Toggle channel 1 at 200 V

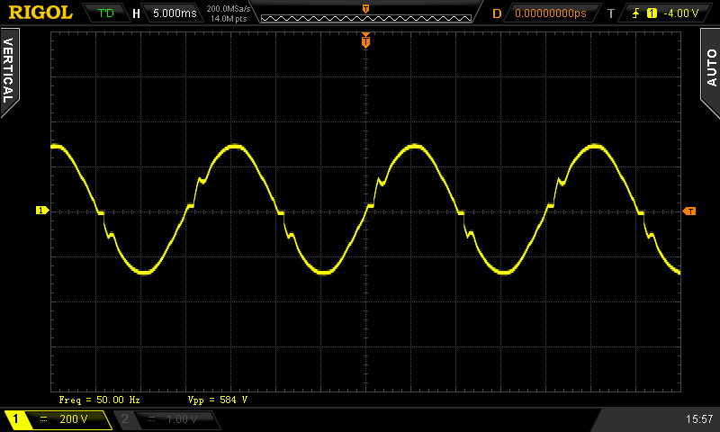click(58, 419)
